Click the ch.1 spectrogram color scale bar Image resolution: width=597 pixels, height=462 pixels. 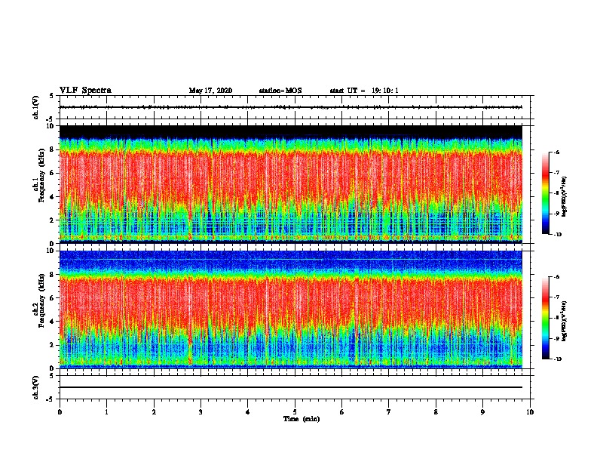pyautogui.click(x=545, y=193)
